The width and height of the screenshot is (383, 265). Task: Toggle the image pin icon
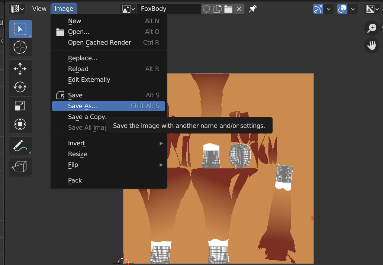point(252,9)
